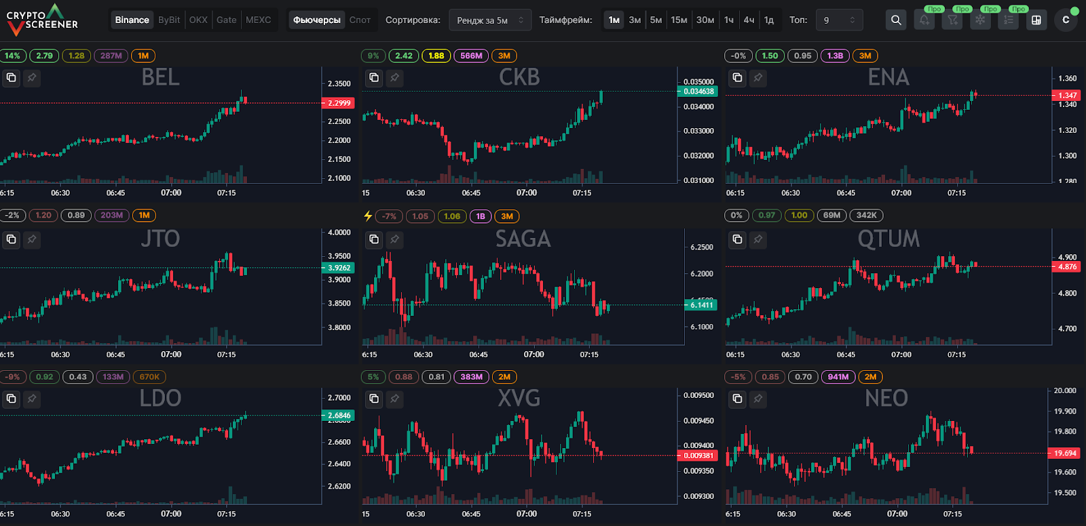
Task: Select the Binance exchange tab
Action: 132,20
